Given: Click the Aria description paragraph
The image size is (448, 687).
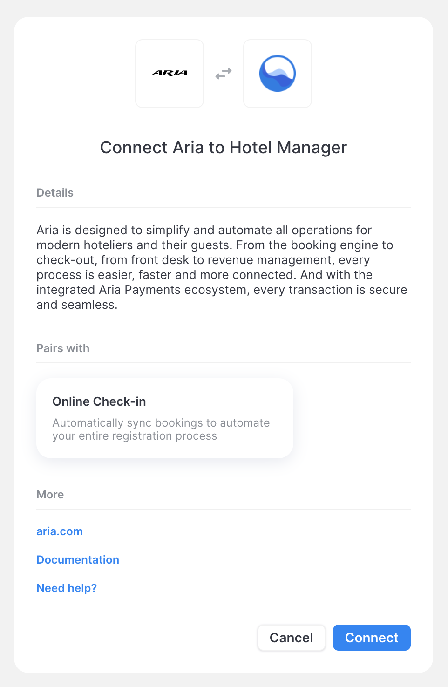Looking at the screenshot, I should [x=222, y=267].
